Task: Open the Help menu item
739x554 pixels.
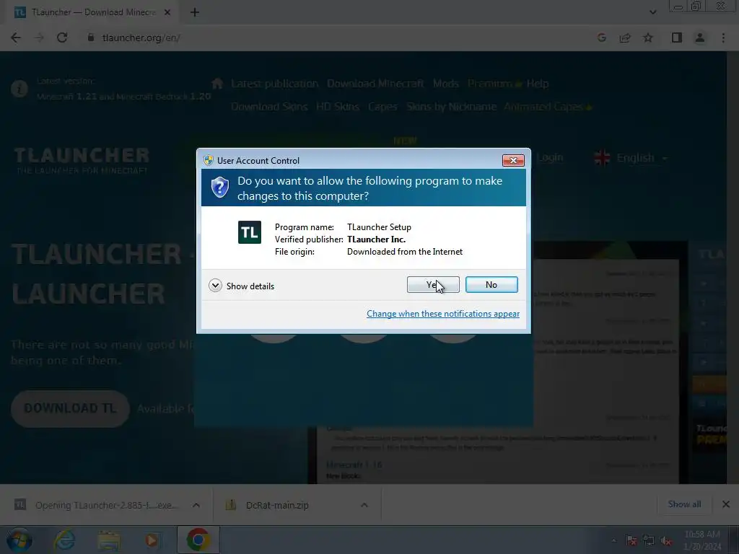Action: (537, 84)
